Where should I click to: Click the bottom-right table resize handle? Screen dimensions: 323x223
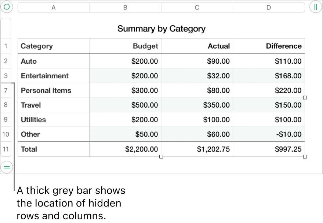305,157
